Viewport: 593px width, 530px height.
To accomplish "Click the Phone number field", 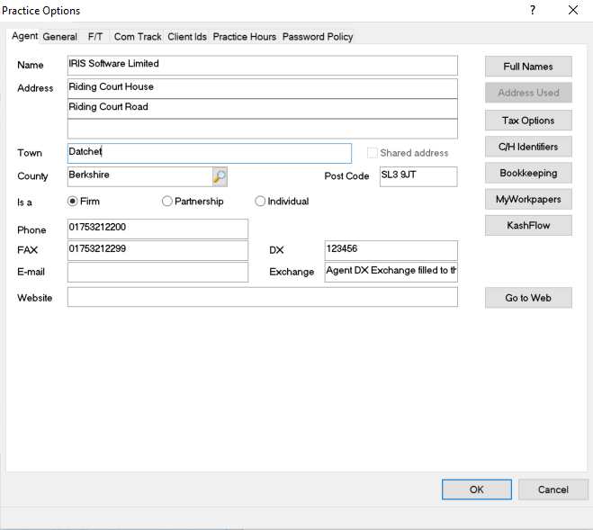I will (x=157, y=229).
